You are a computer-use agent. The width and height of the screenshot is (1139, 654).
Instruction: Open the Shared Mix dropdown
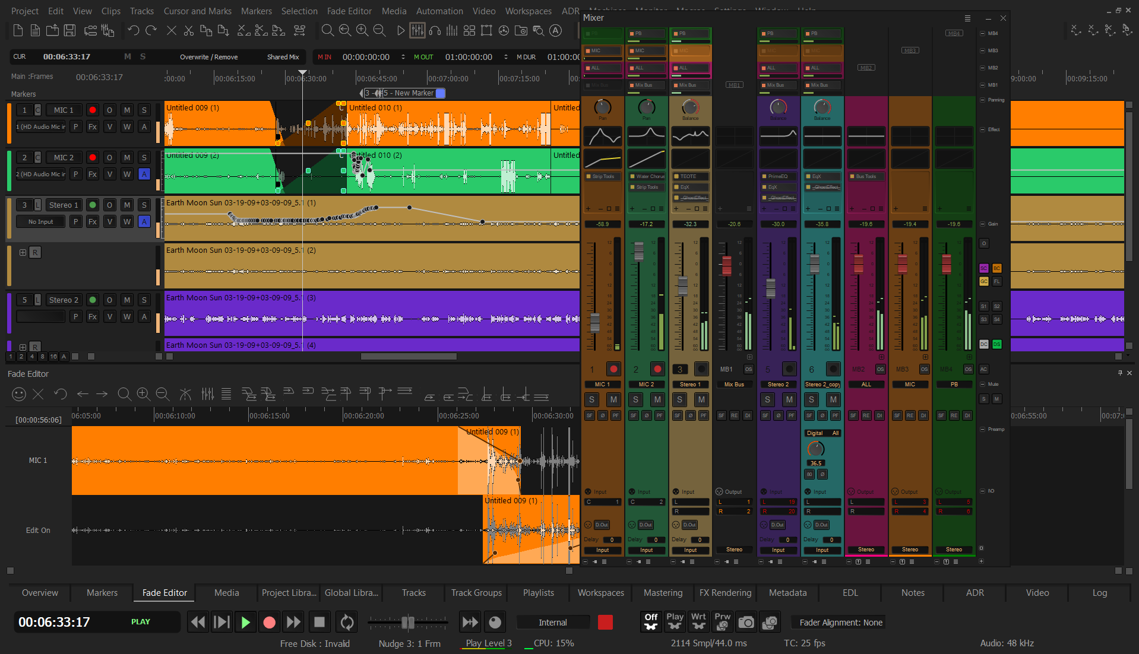(x=283, y=56)
